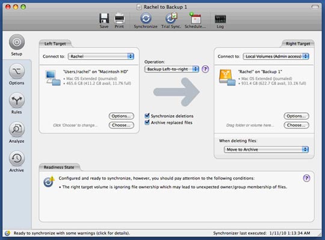Toggle Synchronize deletions checkbox
The image size is (325, 240).
coord(147,116)
